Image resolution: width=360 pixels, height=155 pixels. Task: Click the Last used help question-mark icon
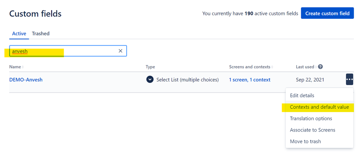click(321, 67)
